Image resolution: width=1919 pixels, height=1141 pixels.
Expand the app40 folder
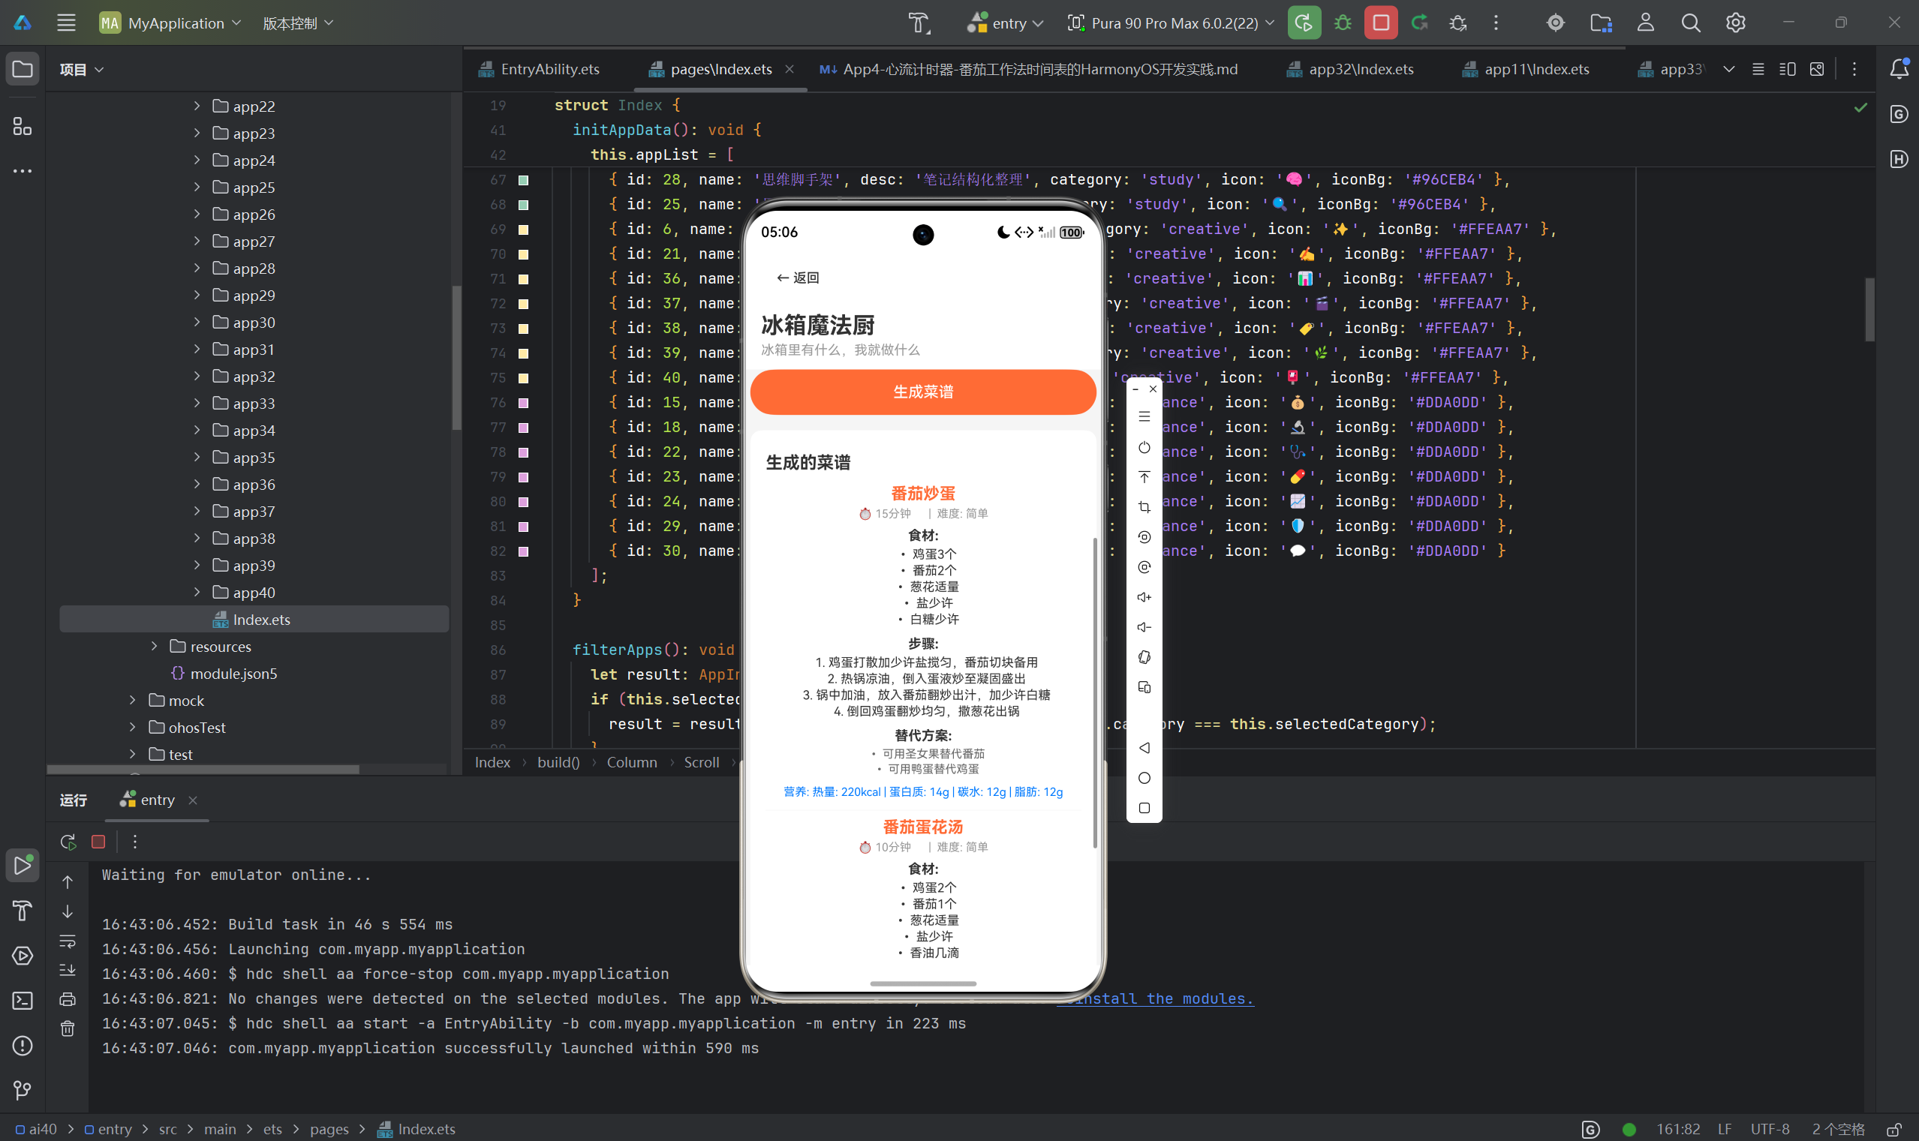[197, 592]
